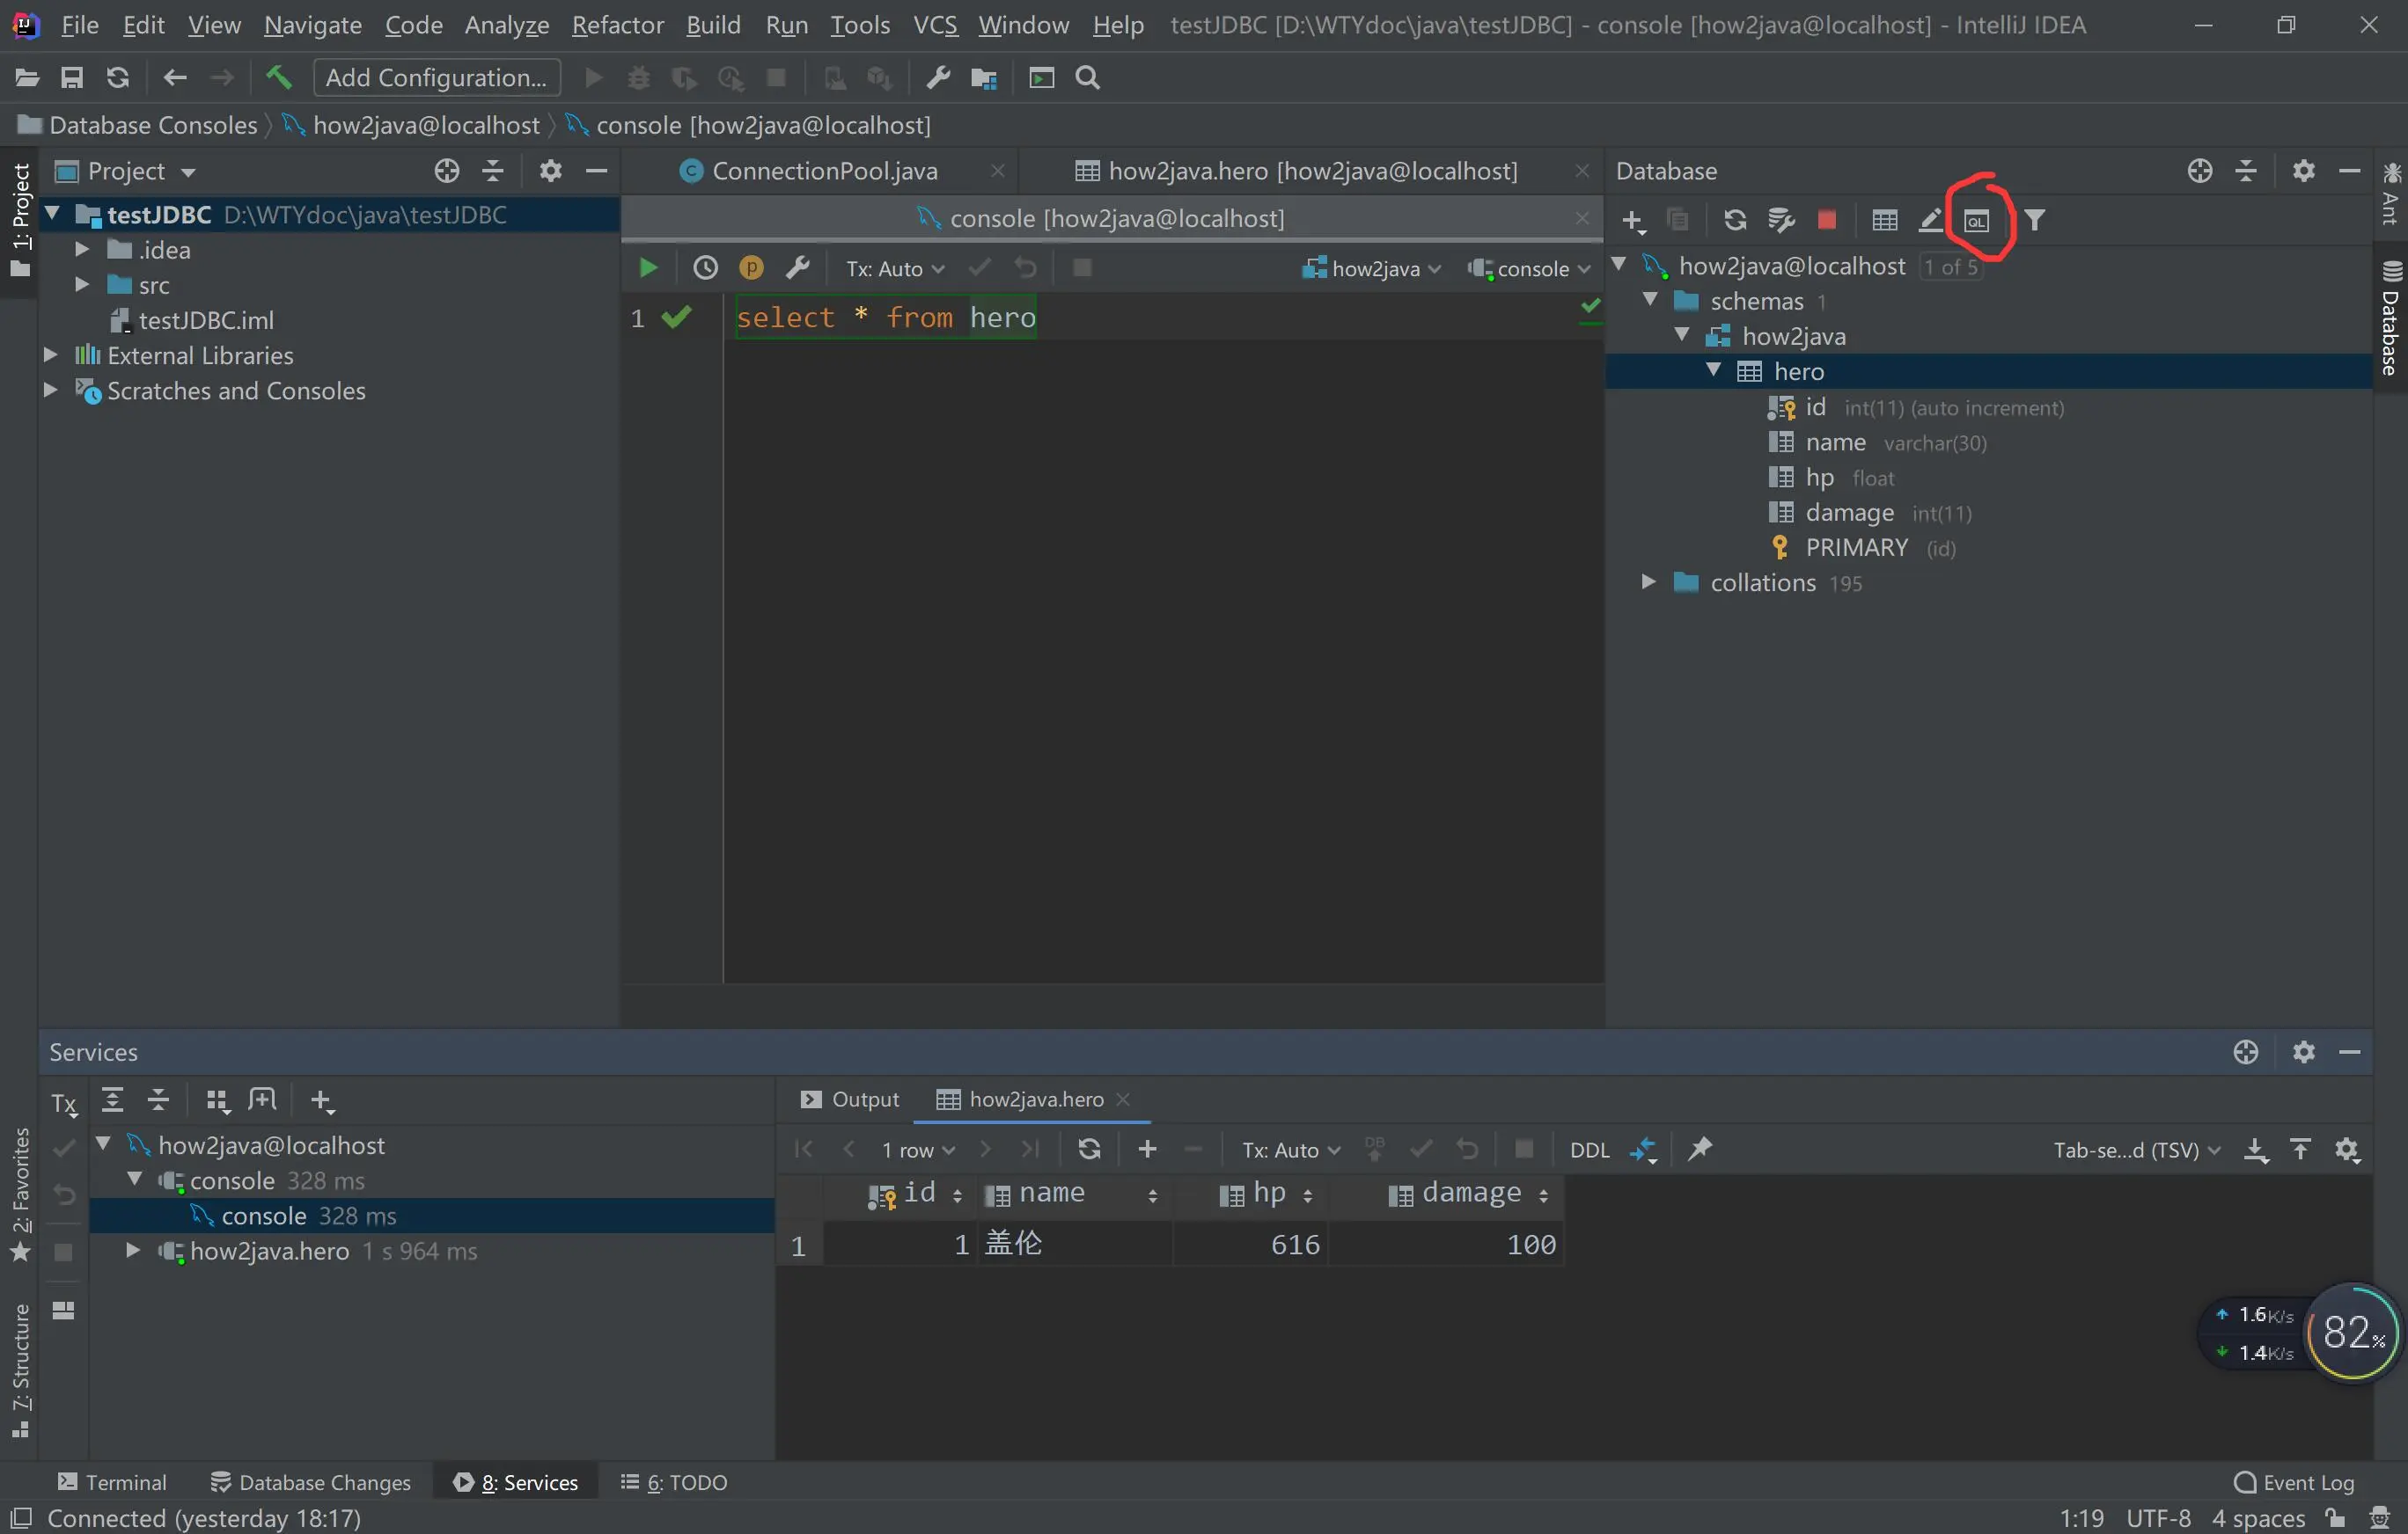
Task: Click the circled Jump to Console icon
Action: click(x=1977, y=221)
